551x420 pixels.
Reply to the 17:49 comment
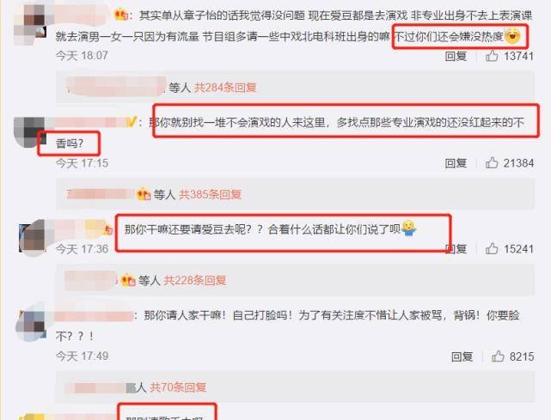point(462,356)
